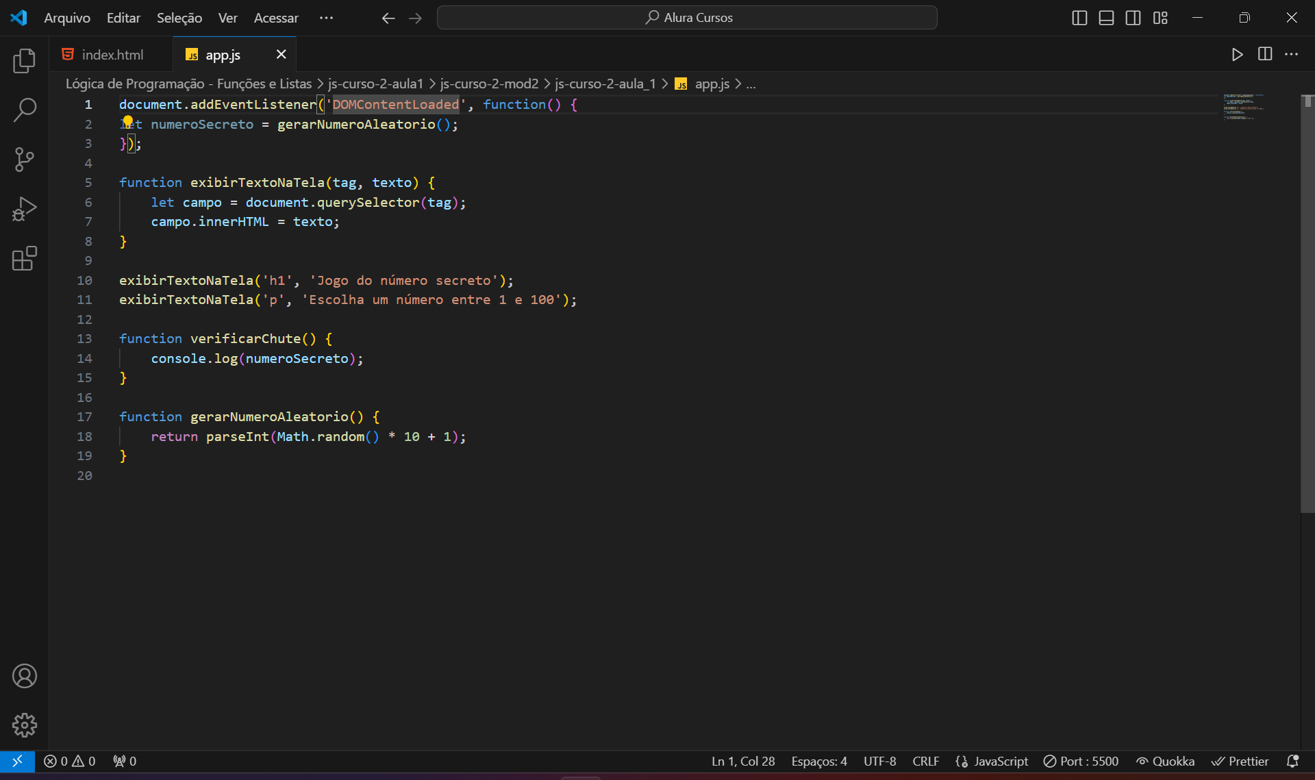1315x780 pixels.
Task: Open the Ver menu
Action: click(227, 18)
